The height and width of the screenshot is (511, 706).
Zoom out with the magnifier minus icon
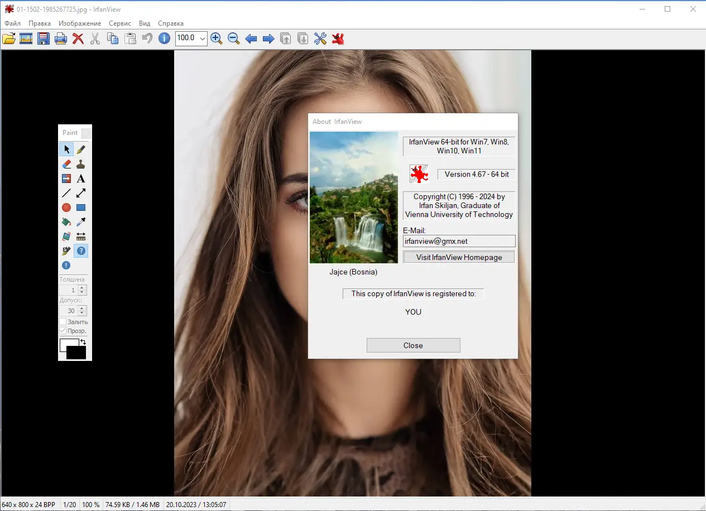[x=234, y=38]
